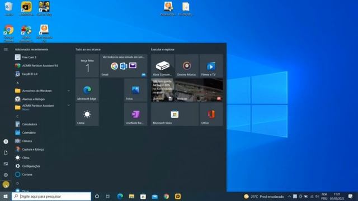
Task: Open Task View on the taskbar
Action: pos(108,197)
